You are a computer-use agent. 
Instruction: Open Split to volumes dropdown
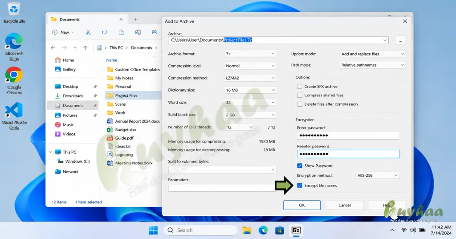pyautogui.click(x=222, y=170)
